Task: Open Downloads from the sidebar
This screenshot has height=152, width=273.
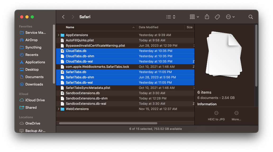Action: (x=34, y=84)
